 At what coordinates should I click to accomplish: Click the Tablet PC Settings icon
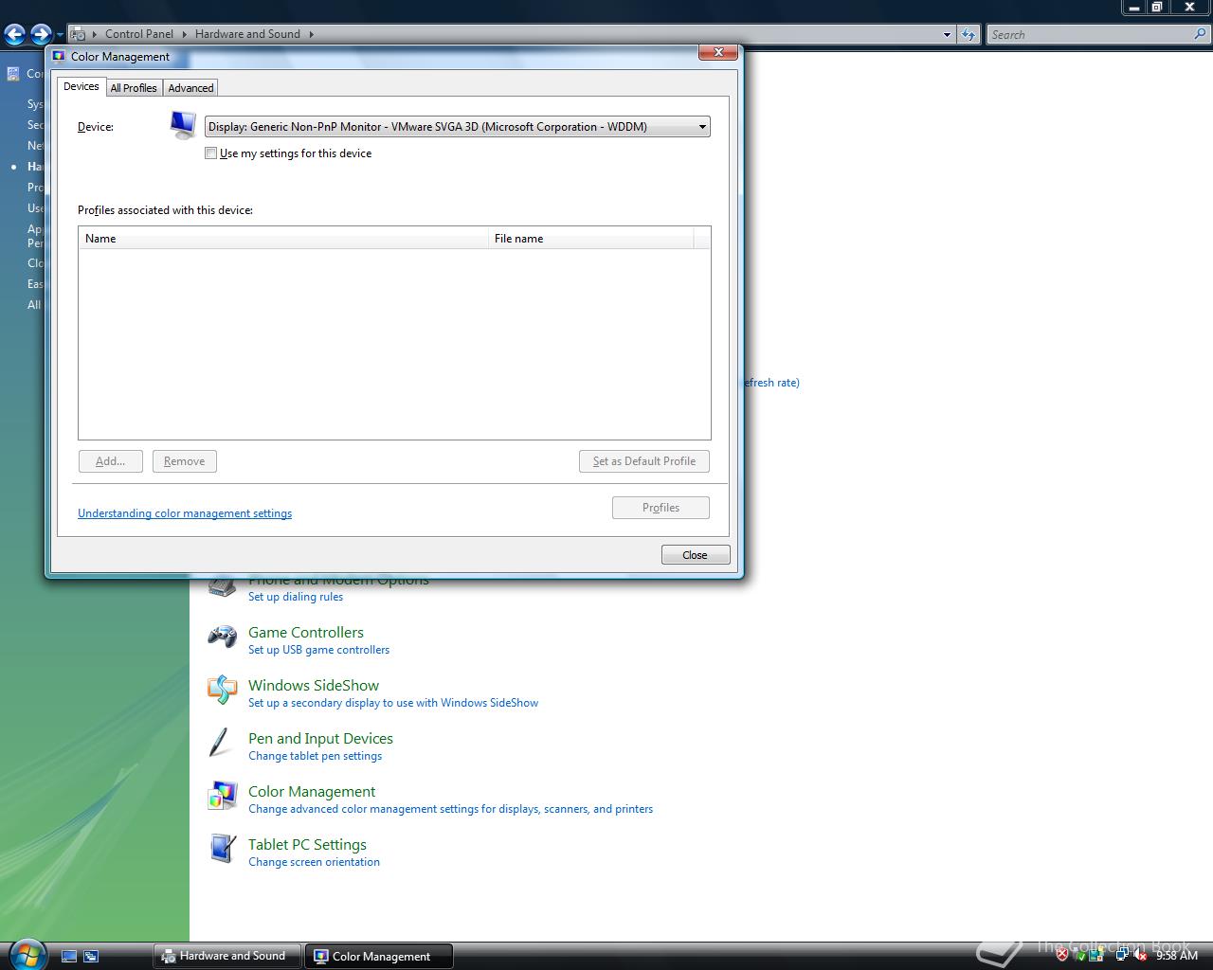point(222,849)
